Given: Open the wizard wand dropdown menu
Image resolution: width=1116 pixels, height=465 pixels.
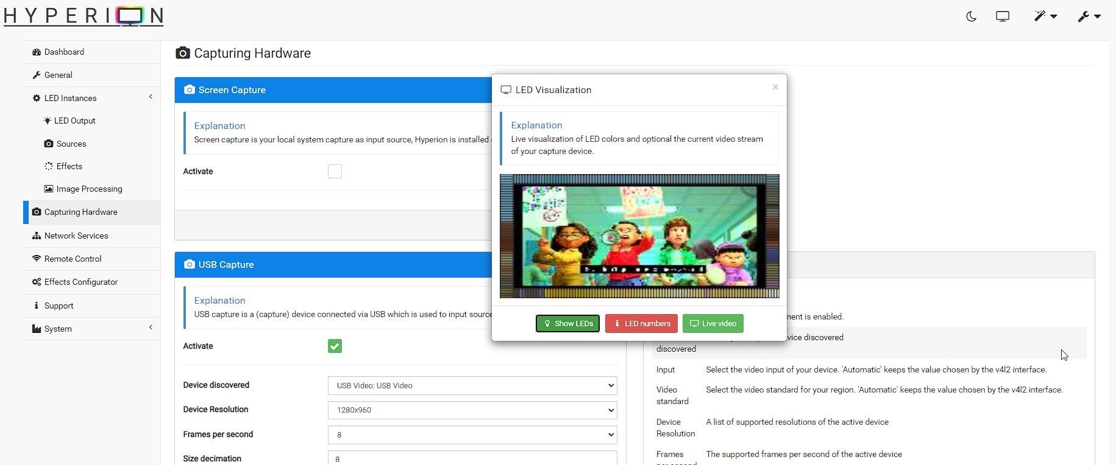Looking at the screenshot, I should tap(1045, 16).
